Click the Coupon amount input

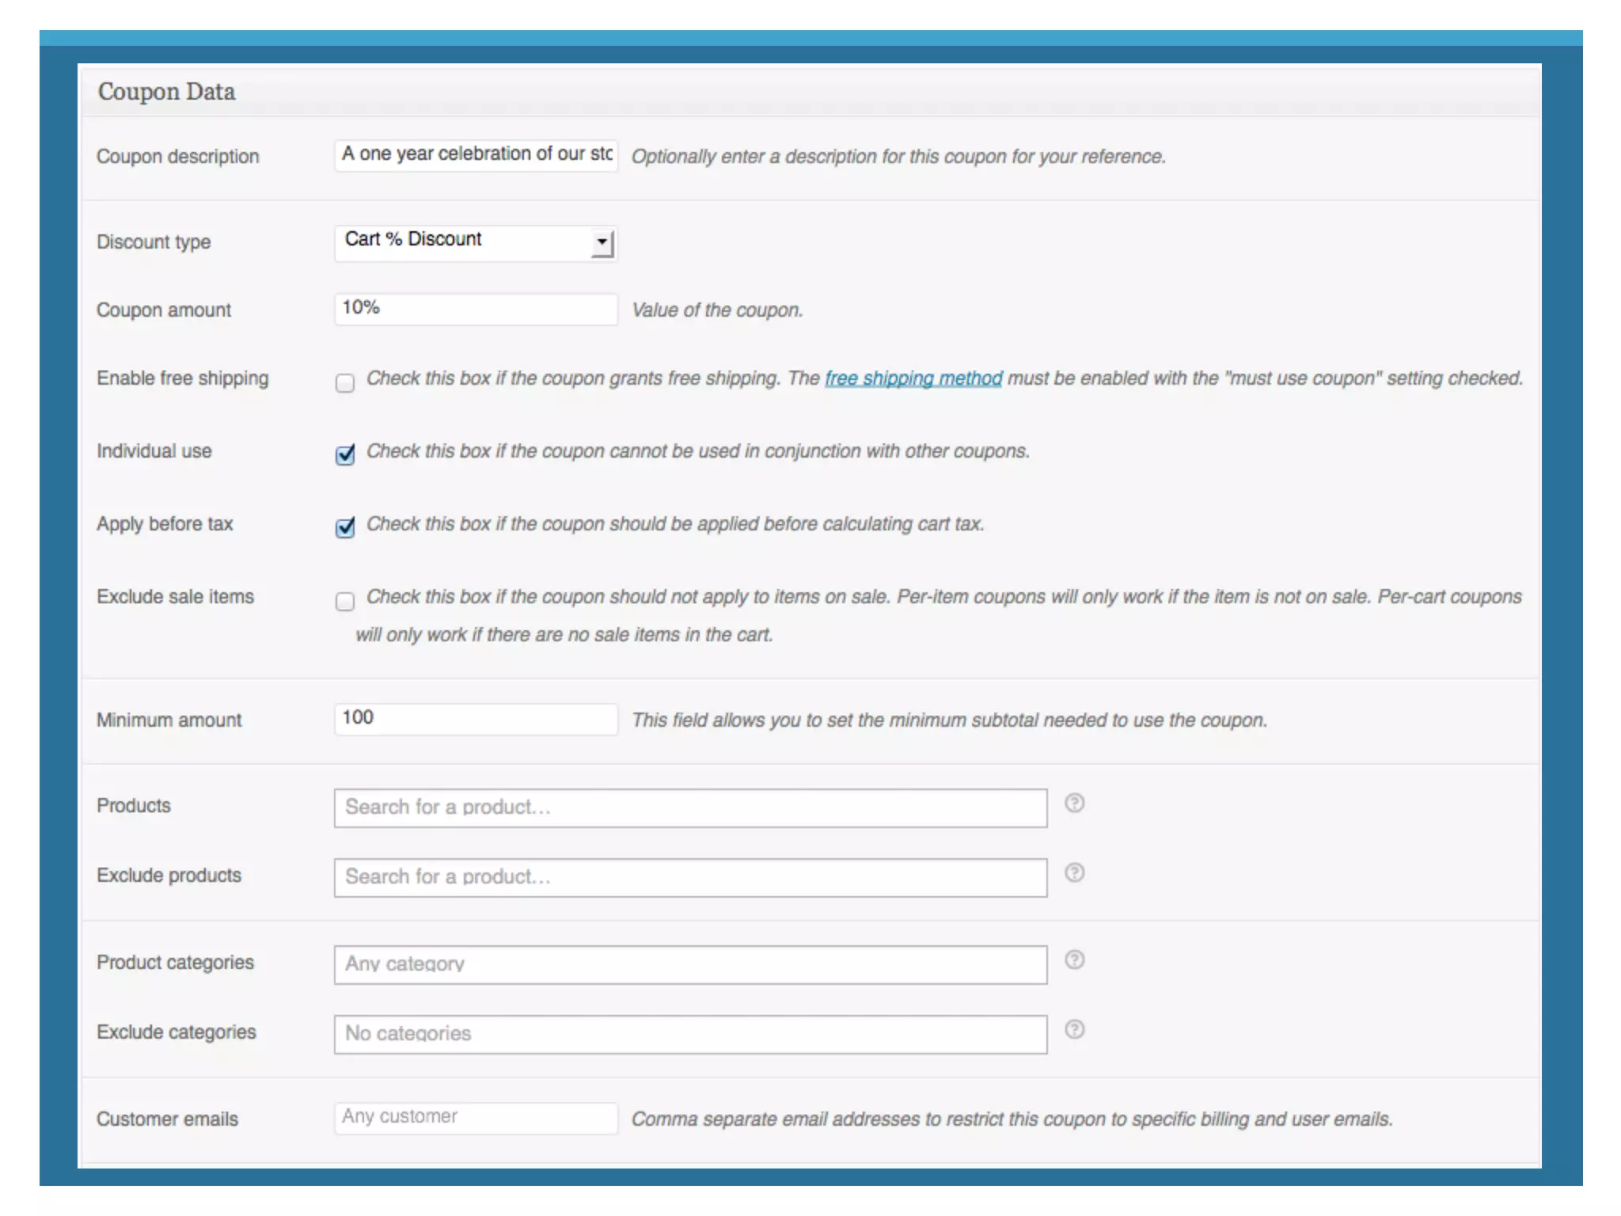pyautogui.click(x=476, y=309)
